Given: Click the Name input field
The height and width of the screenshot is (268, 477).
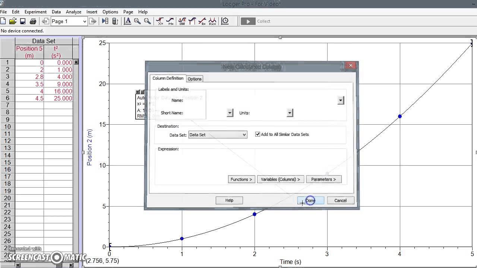Looking at the screenshot, I should coord(260,100).
